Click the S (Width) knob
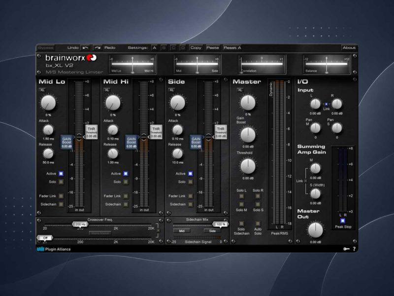The height and width of the screenshot is (296, 394). [315, 194]
